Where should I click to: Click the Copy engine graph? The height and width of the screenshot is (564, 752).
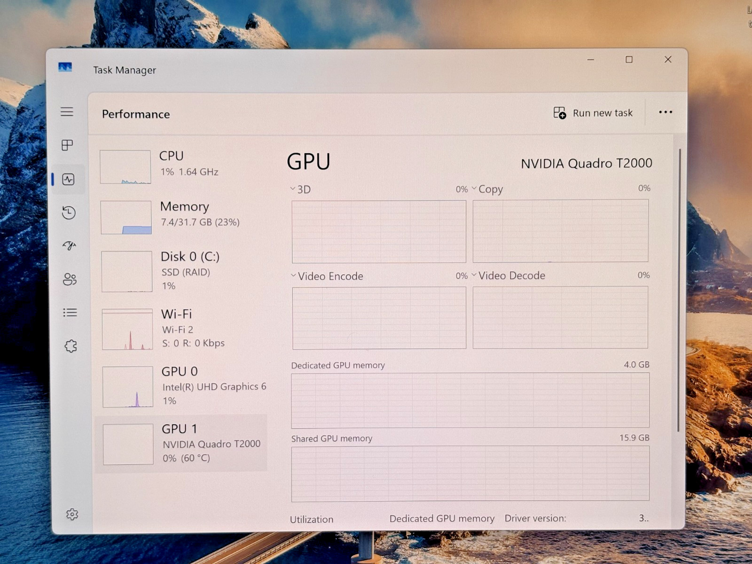[x=560, y=231]
